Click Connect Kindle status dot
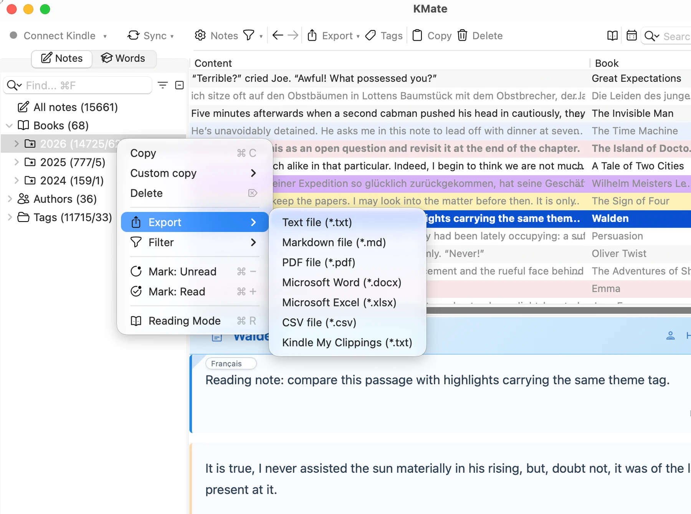 coord(13,35)
